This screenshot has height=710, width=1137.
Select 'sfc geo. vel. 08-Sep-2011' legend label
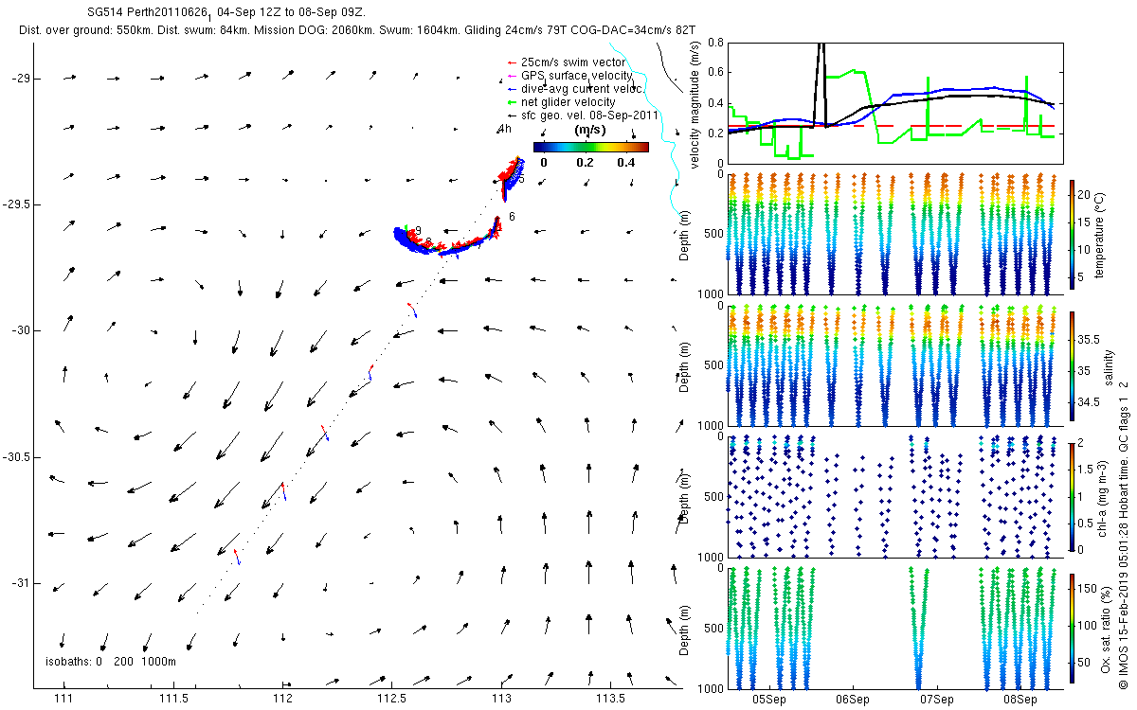pos(591,115)
